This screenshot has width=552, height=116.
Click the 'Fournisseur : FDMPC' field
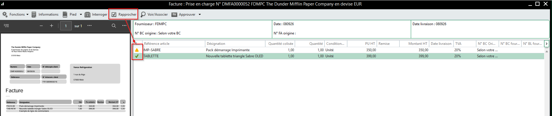[x=151, y=24]
